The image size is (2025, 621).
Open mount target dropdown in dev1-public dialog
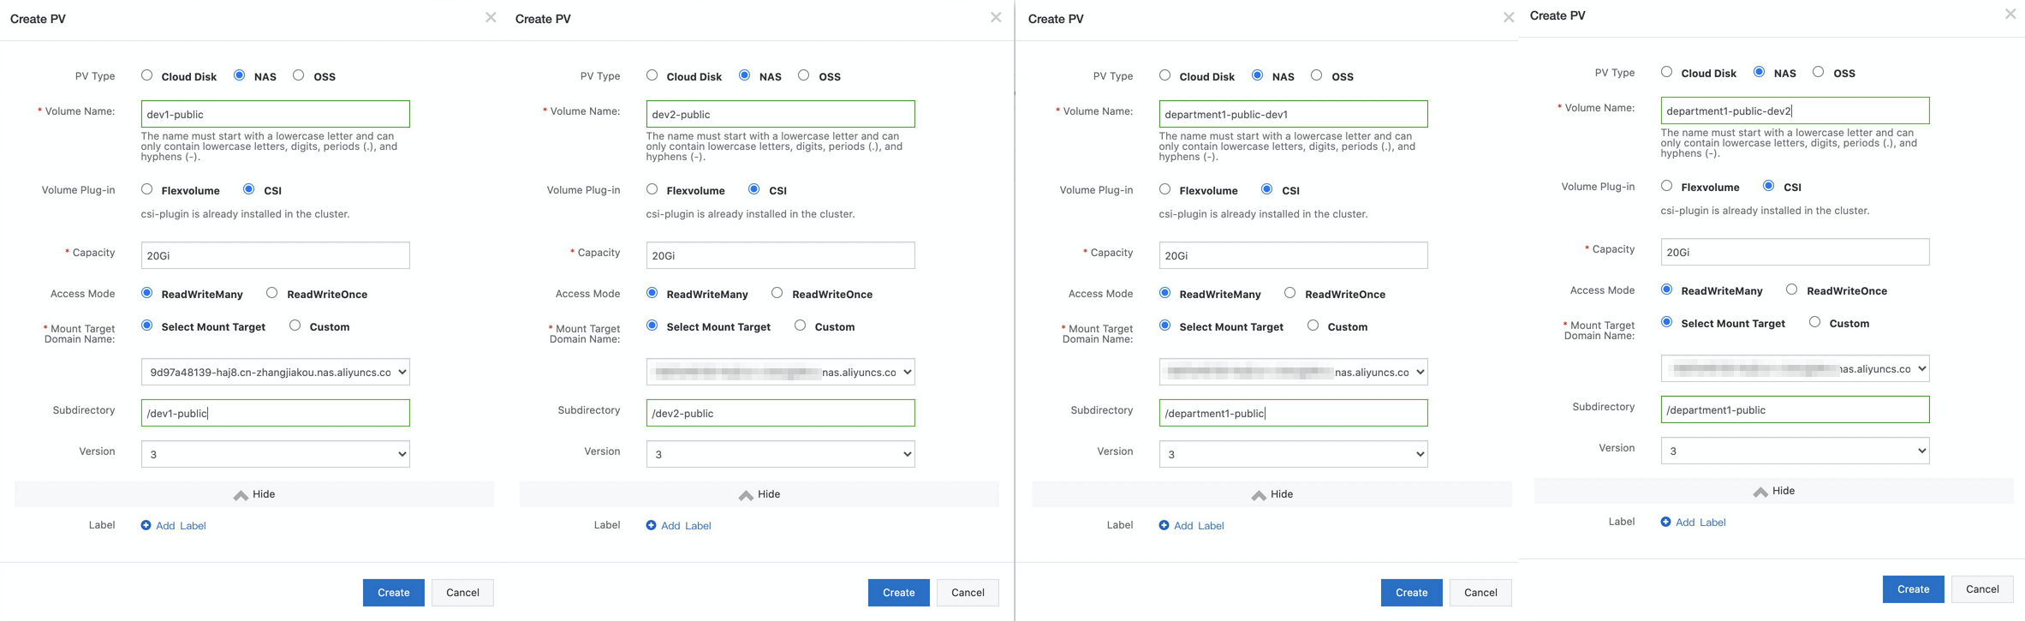(275, 372)
